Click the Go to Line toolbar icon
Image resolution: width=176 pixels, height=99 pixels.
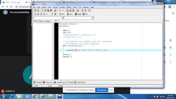click(78, 10)
